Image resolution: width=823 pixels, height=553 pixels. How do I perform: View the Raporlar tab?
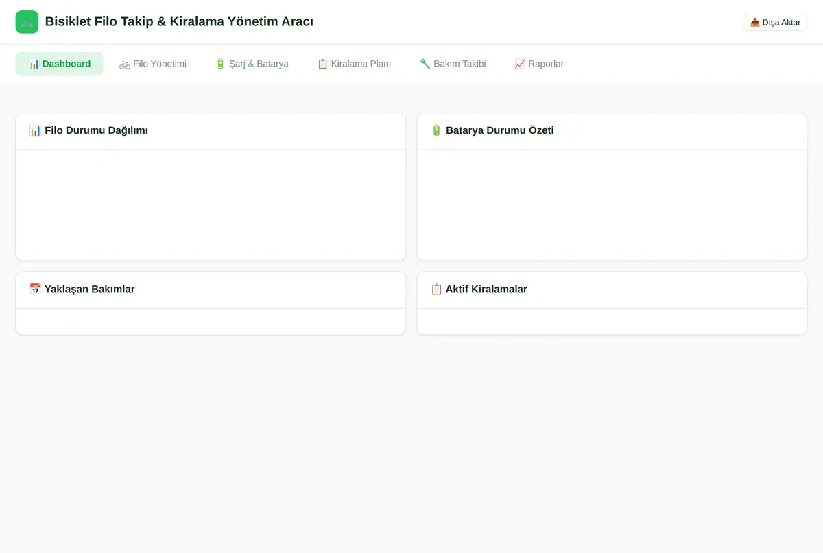(x=539, y=64)
